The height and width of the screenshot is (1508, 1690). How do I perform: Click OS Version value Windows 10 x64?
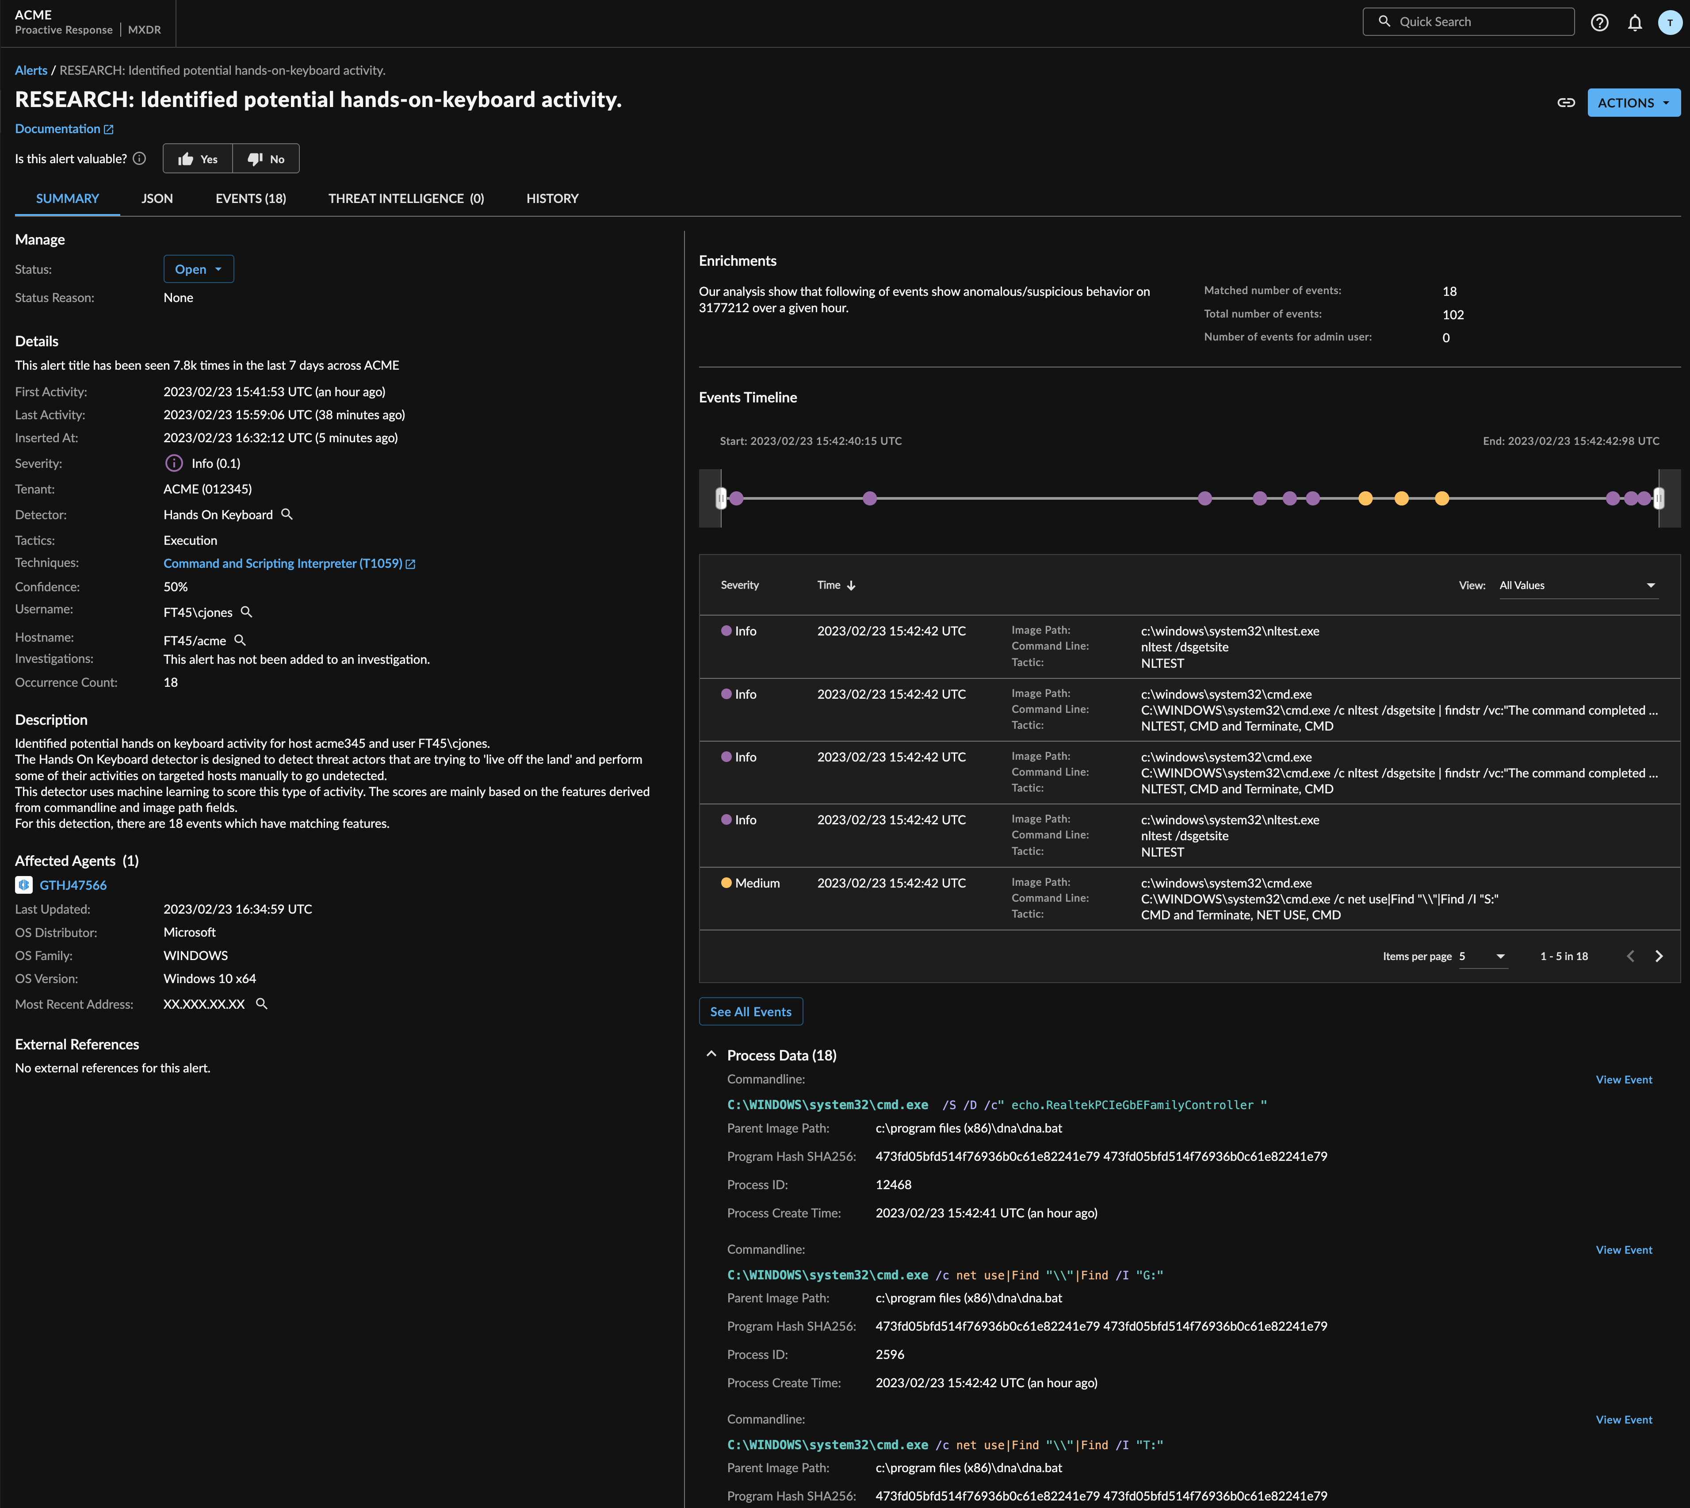click(210, 979)
